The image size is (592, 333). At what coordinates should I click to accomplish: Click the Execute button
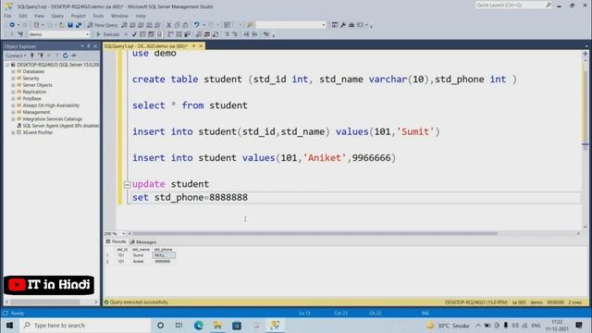(x=108, y=34)
